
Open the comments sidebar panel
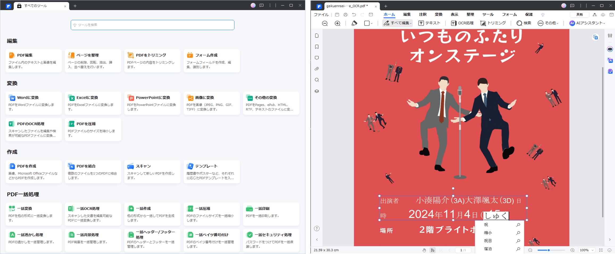tap(317, 58)
